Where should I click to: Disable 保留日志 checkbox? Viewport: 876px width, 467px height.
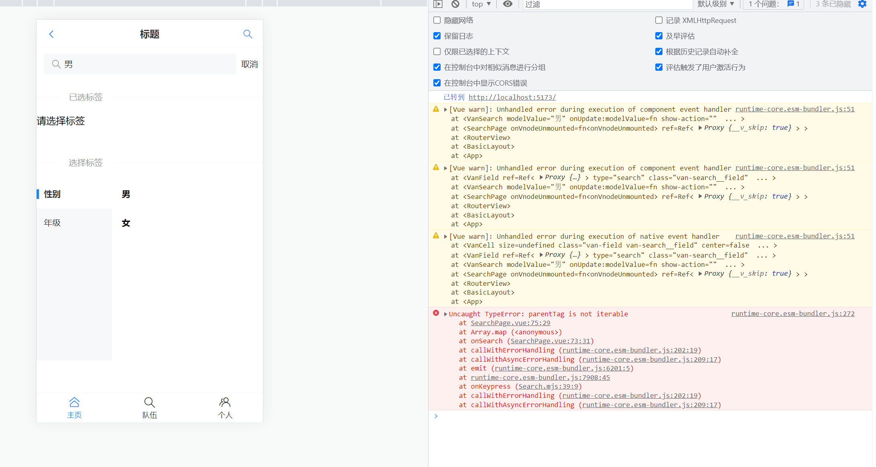click(437, 36)
